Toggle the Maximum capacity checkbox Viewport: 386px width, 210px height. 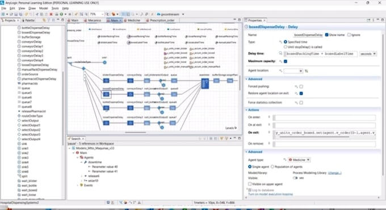(286, 61)
